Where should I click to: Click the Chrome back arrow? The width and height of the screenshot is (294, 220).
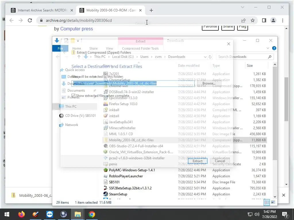11,20
